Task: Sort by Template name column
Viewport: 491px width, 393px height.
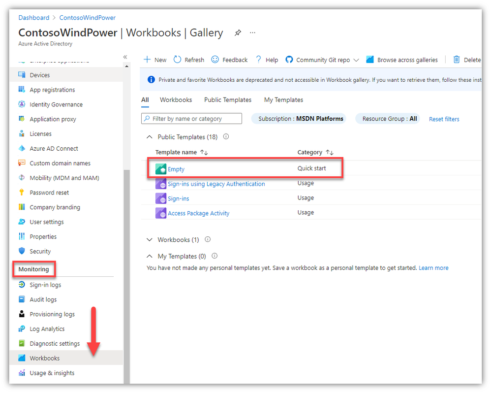Action: 182,152
